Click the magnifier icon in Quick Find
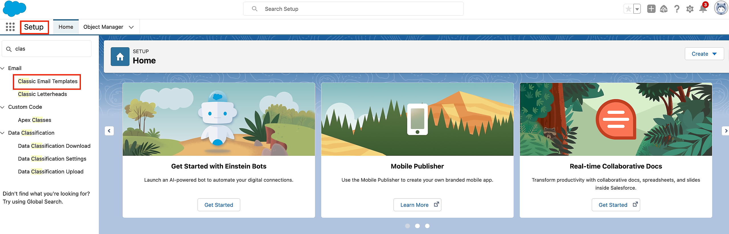 (x=9, y=49)
